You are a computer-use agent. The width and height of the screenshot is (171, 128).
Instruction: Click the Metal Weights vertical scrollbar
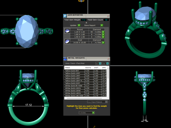108,74
